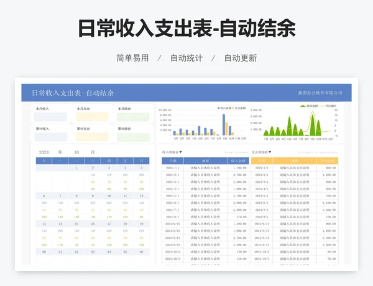The width and height of the screenshot is (373, 286).
Task: Click the 自动统计 subtitle text
Action: click(x=186, y=58)
